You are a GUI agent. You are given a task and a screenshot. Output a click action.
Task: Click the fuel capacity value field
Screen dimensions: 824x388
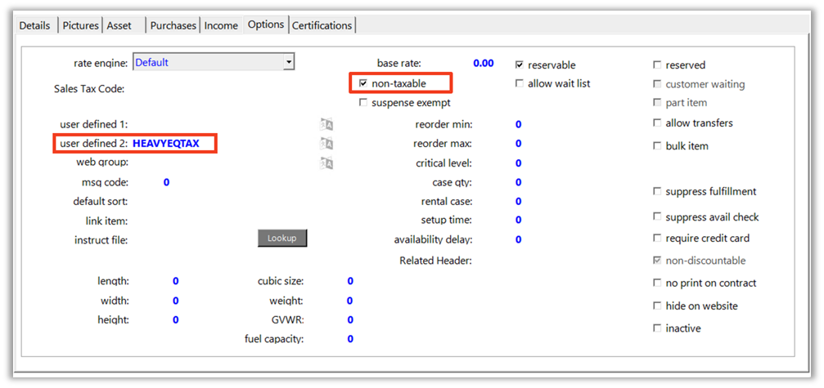point(350,339)
